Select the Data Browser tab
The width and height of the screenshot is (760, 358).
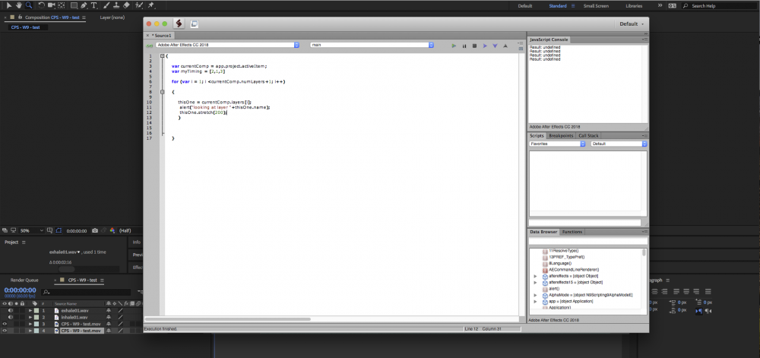click(544, 232)
